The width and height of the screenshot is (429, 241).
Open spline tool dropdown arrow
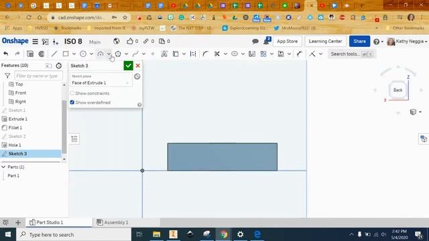tap(143, 54)
